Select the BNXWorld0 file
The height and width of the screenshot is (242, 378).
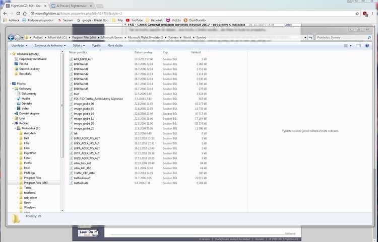tap(79, 64)
